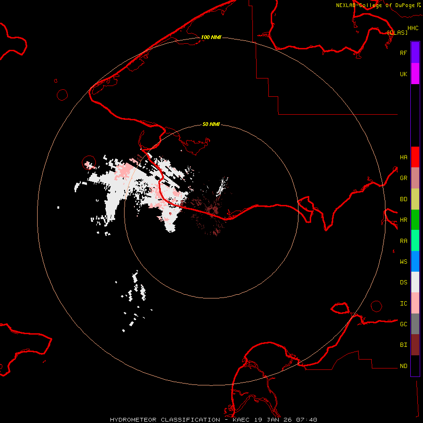Click the 'BD' legend label
Screen dimensions: 423x423
click(x=403, y=199)
